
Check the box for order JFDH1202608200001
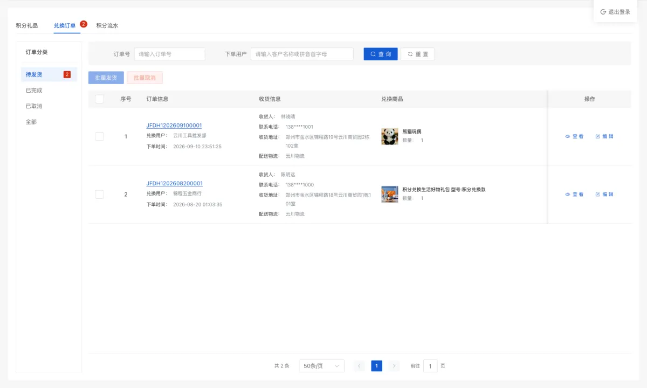[x=99, y=195]
